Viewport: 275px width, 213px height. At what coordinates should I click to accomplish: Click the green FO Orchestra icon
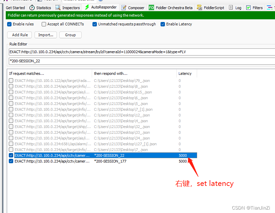pos(151,7)
